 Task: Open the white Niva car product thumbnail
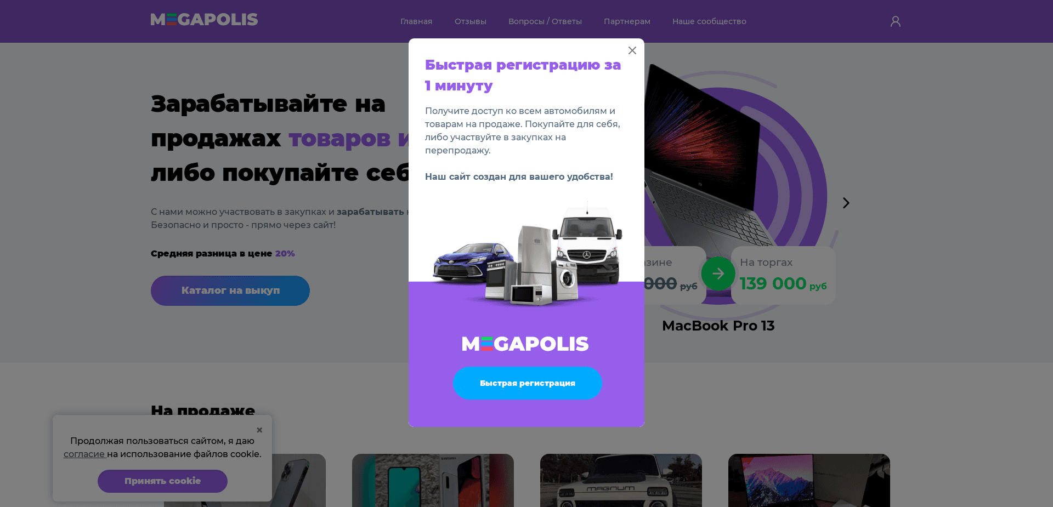pos(621,480)
